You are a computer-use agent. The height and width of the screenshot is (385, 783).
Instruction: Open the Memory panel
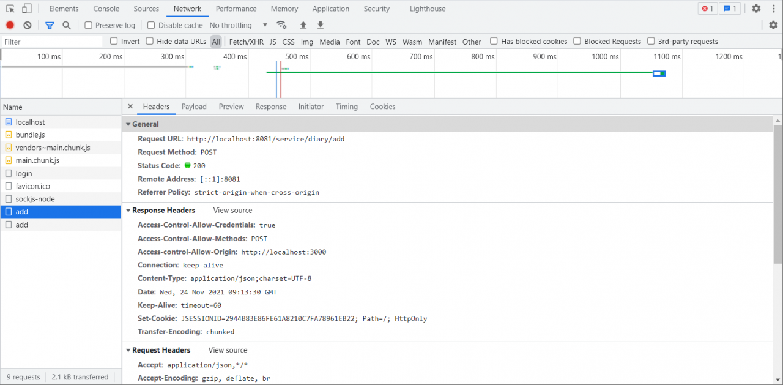[x=284, y=9]
